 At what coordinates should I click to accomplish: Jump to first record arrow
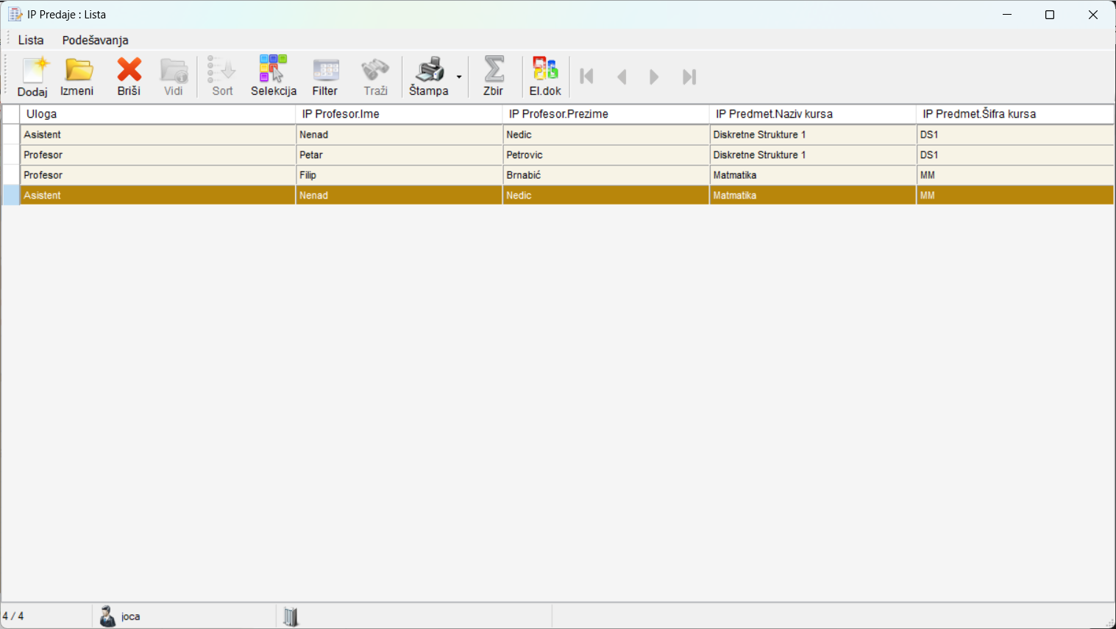pyautogui.click(x=586, y=77)
